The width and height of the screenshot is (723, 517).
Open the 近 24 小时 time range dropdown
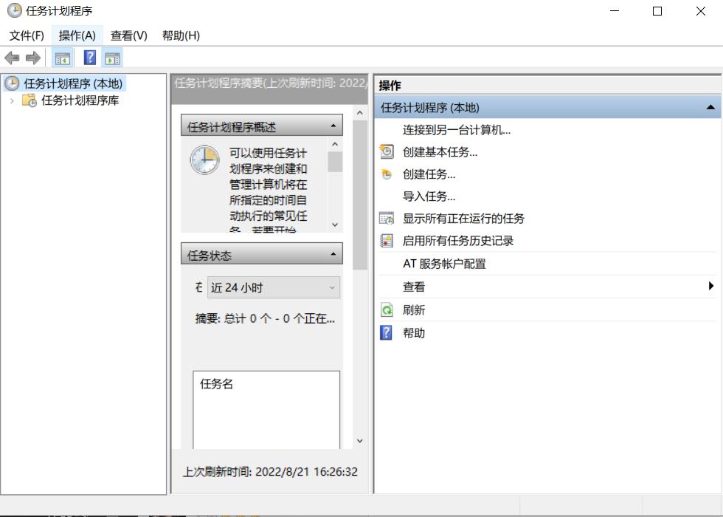click(274, 287)
